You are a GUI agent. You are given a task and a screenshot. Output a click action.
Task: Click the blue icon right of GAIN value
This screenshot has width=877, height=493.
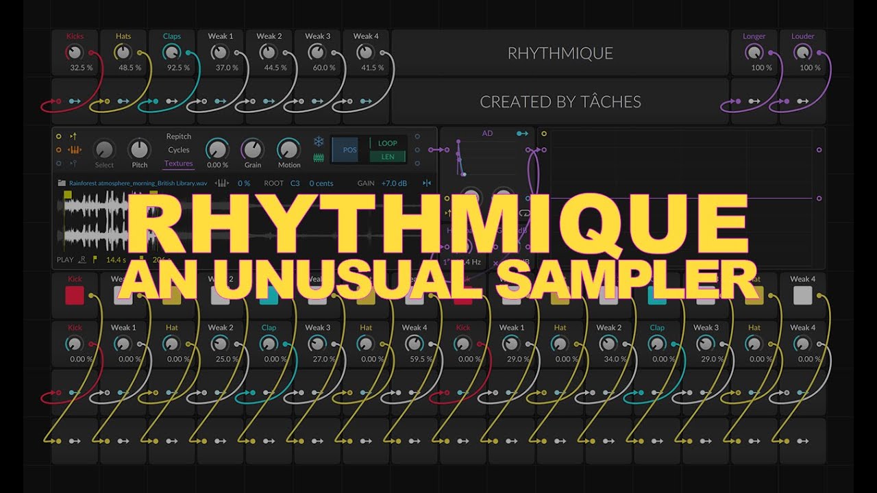coord(426,184)
